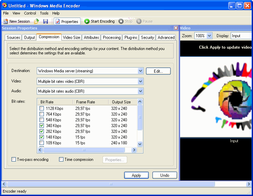Maximize the Windows Media Encoder window
253x196 pixels.
(240, 6)
